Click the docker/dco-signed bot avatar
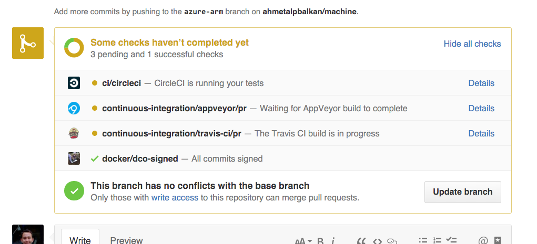The height and width of the screenshot is (244, 537). [x=74, y=158]
